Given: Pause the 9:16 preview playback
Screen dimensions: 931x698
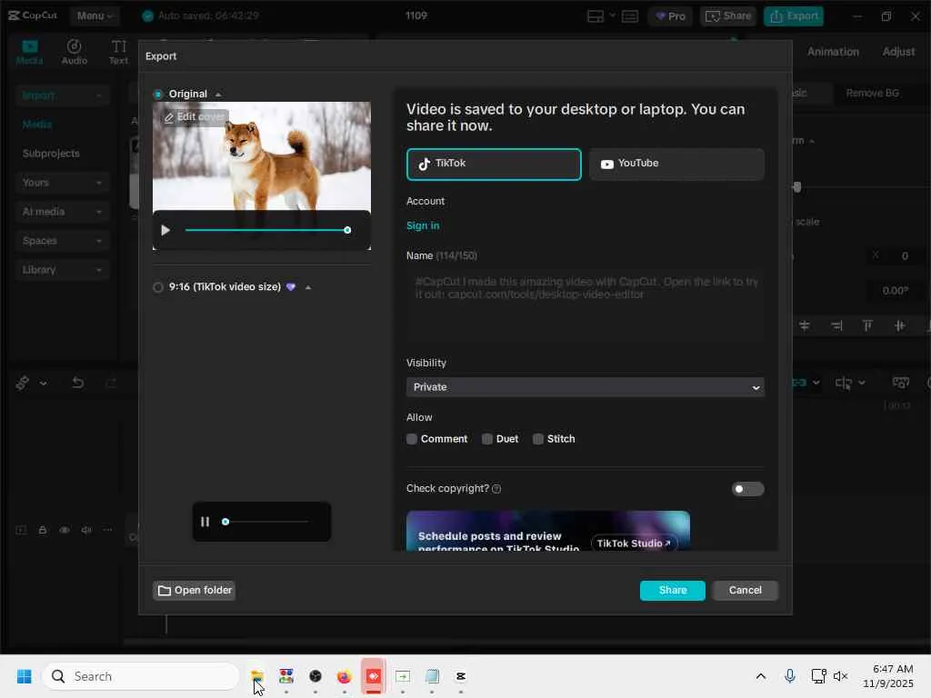Looking at the screenshot, I should coord(205,522).
